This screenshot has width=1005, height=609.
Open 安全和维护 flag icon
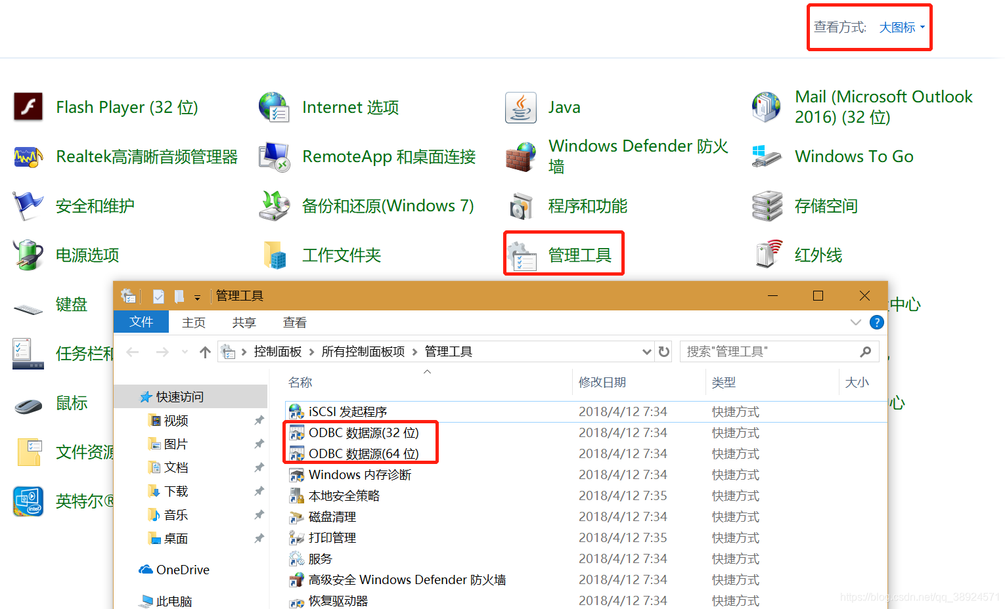click(28, 206)
